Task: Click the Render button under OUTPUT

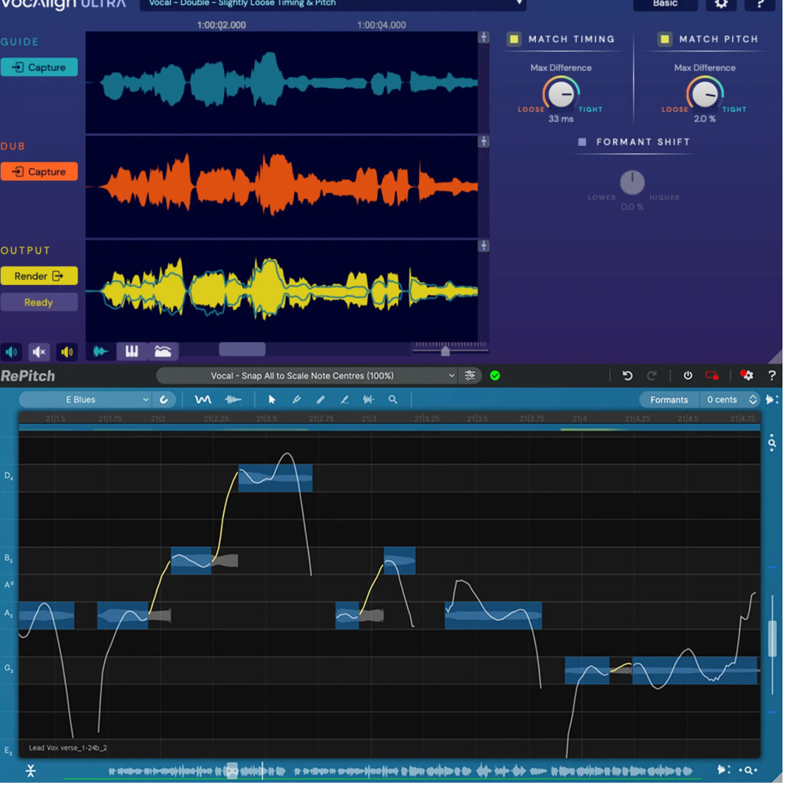Action: point(39,276)
